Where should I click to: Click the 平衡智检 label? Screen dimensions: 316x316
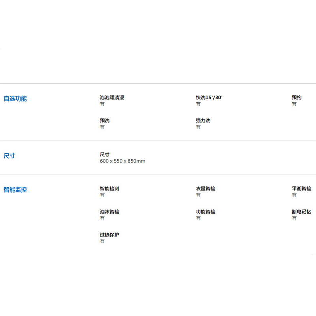(x=301, y=189)
